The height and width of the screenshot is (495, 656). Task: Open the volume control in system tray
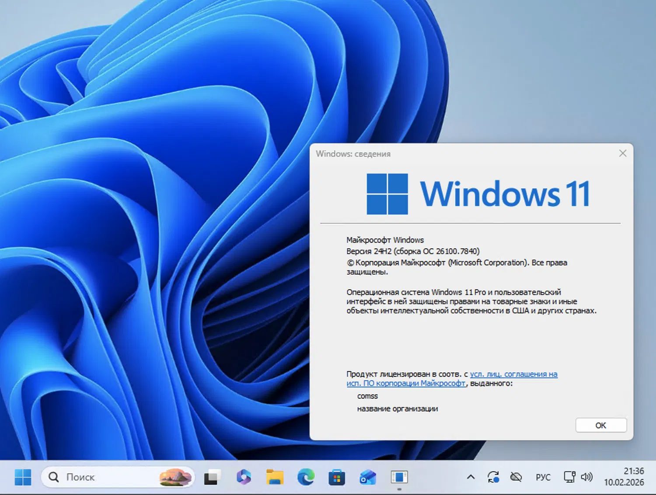(587, 477)
